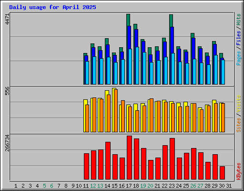The height and width of the screenshot is (191, 244).
Task: Click the orange sites bar for day 14
Action: pos(109,114)
